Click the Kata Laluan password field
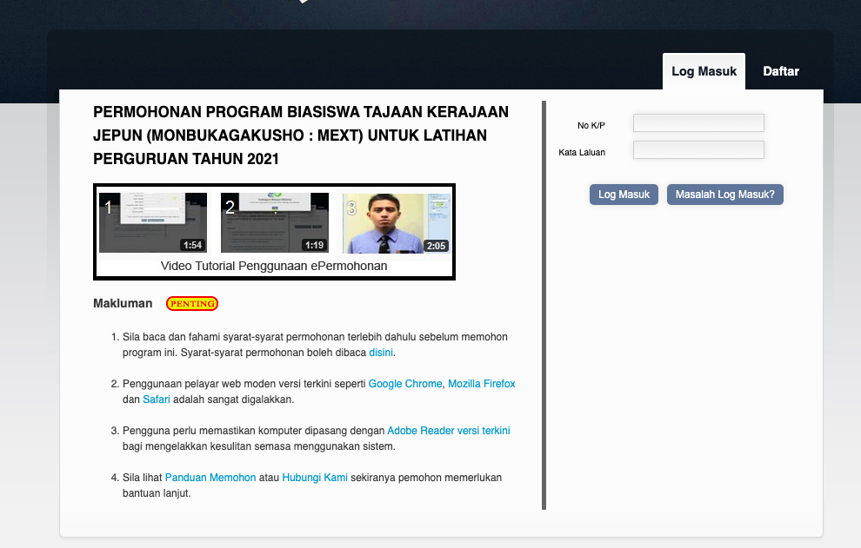This screenshot has width=861, height=548. click(x=697, y=149)
